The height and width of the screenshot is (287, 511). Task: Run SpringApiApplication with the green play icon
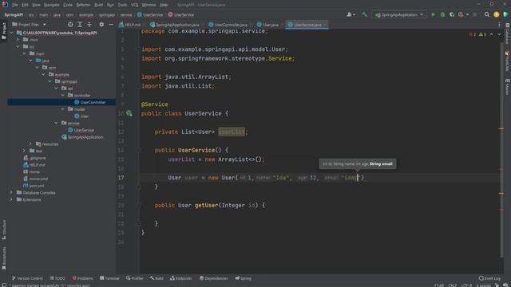click(x=433, y=14)
